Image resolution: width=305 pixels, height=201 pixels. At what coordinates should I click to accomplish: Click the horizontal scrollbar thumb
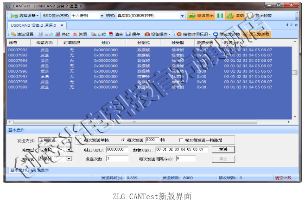pos(135,122)
